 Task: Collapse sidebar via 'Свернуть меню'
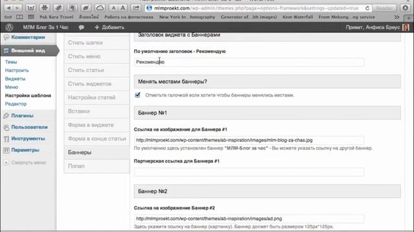(x=25, y=162)
